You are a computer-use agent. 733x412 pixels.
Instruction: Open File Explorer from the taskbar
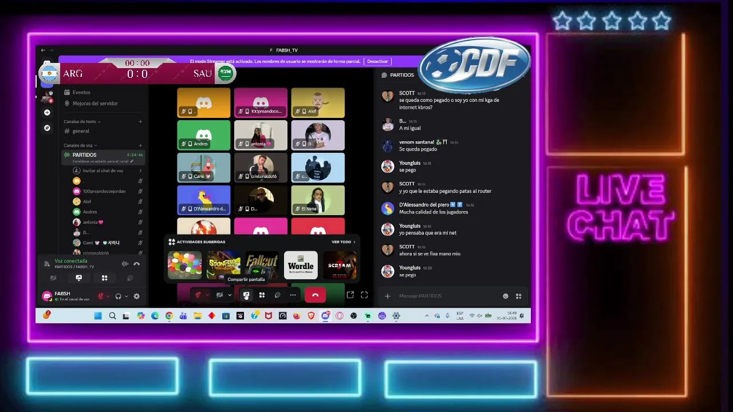click(x=198, y=316)
